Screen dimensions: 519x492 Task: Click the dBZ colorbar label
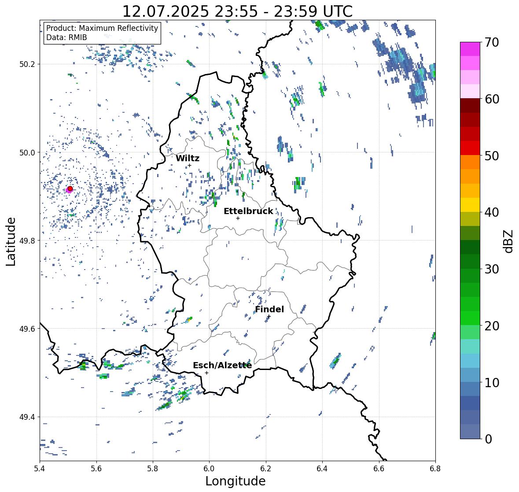pos(509,241)
